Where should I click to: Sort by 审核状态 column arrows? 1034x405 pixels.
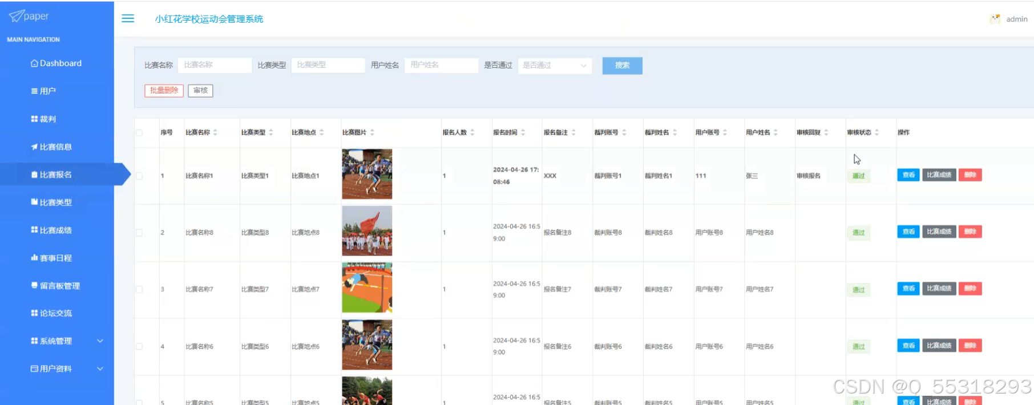coord(877,132)
